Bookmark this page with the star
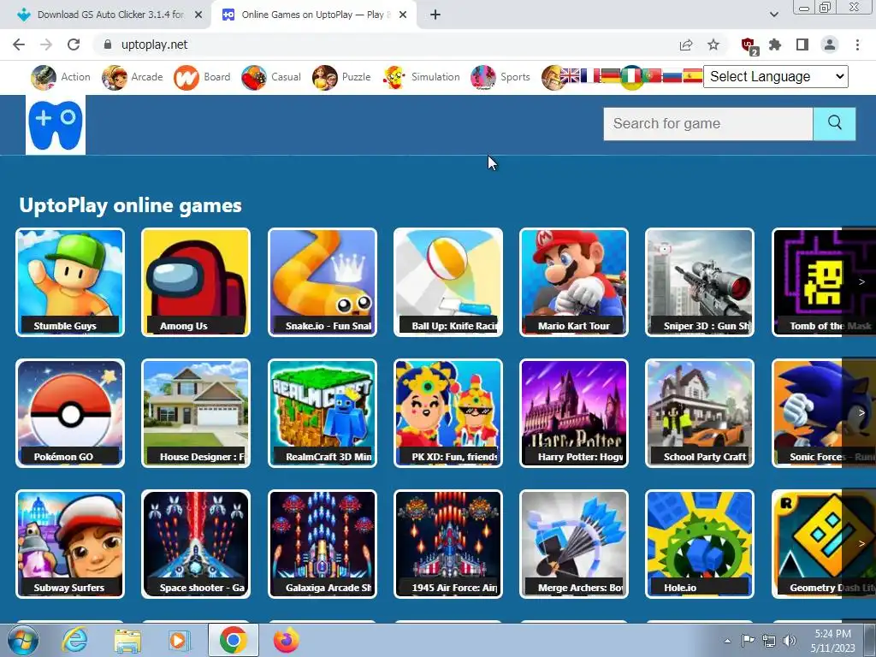 [x=713, y=44]
